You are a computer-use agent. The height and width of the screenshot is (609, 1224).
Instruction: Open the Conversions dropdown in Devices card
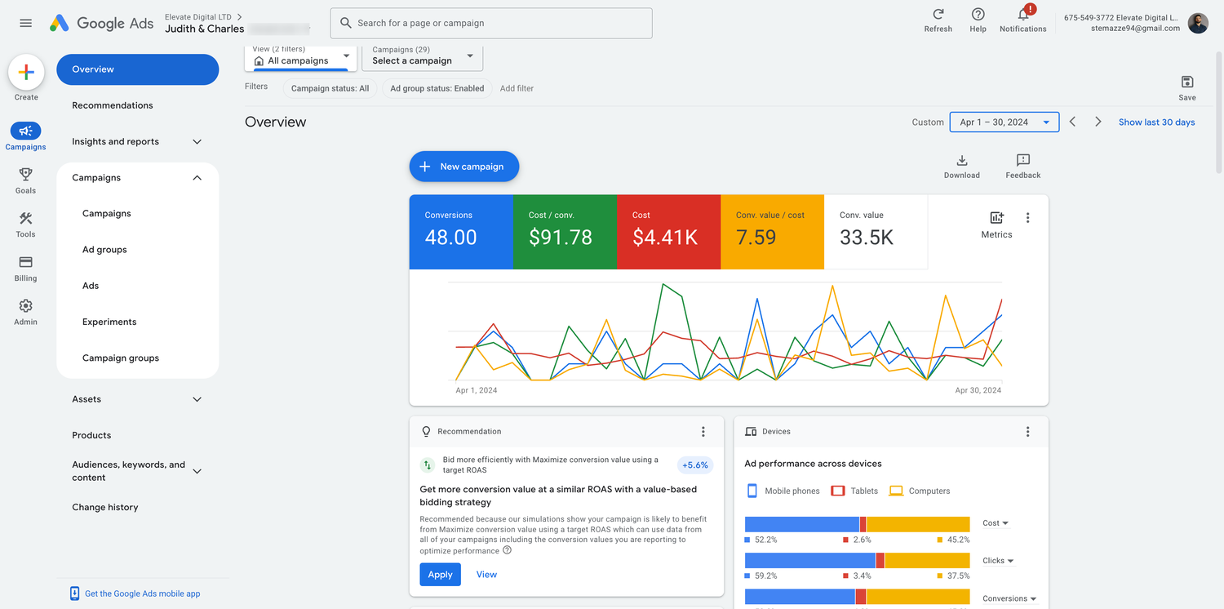(x=1009, y=598)
